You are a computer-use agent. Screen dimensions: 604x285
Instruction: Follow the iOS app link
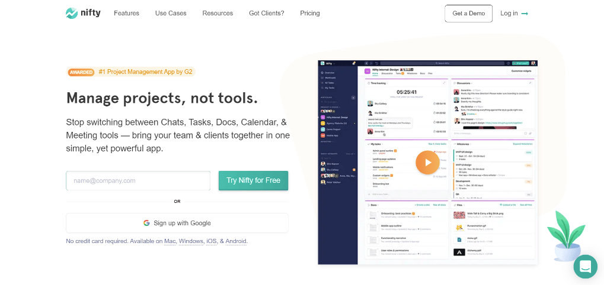pos(212,241)
